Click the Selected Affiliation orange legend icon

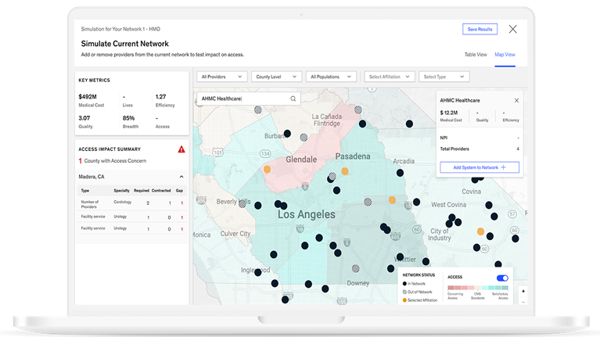405,299
